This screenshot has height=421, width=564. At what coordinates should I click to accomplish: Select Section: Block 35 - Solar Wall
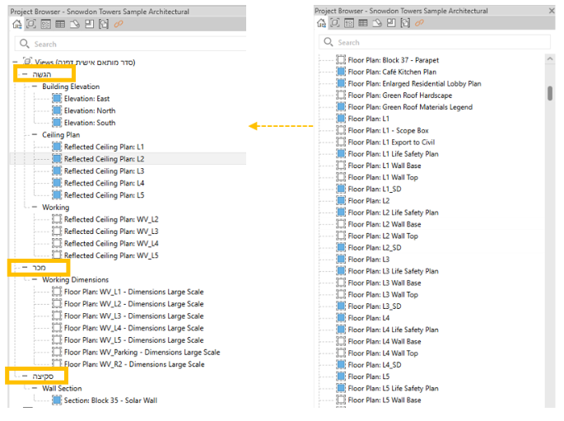coord(110,400)
